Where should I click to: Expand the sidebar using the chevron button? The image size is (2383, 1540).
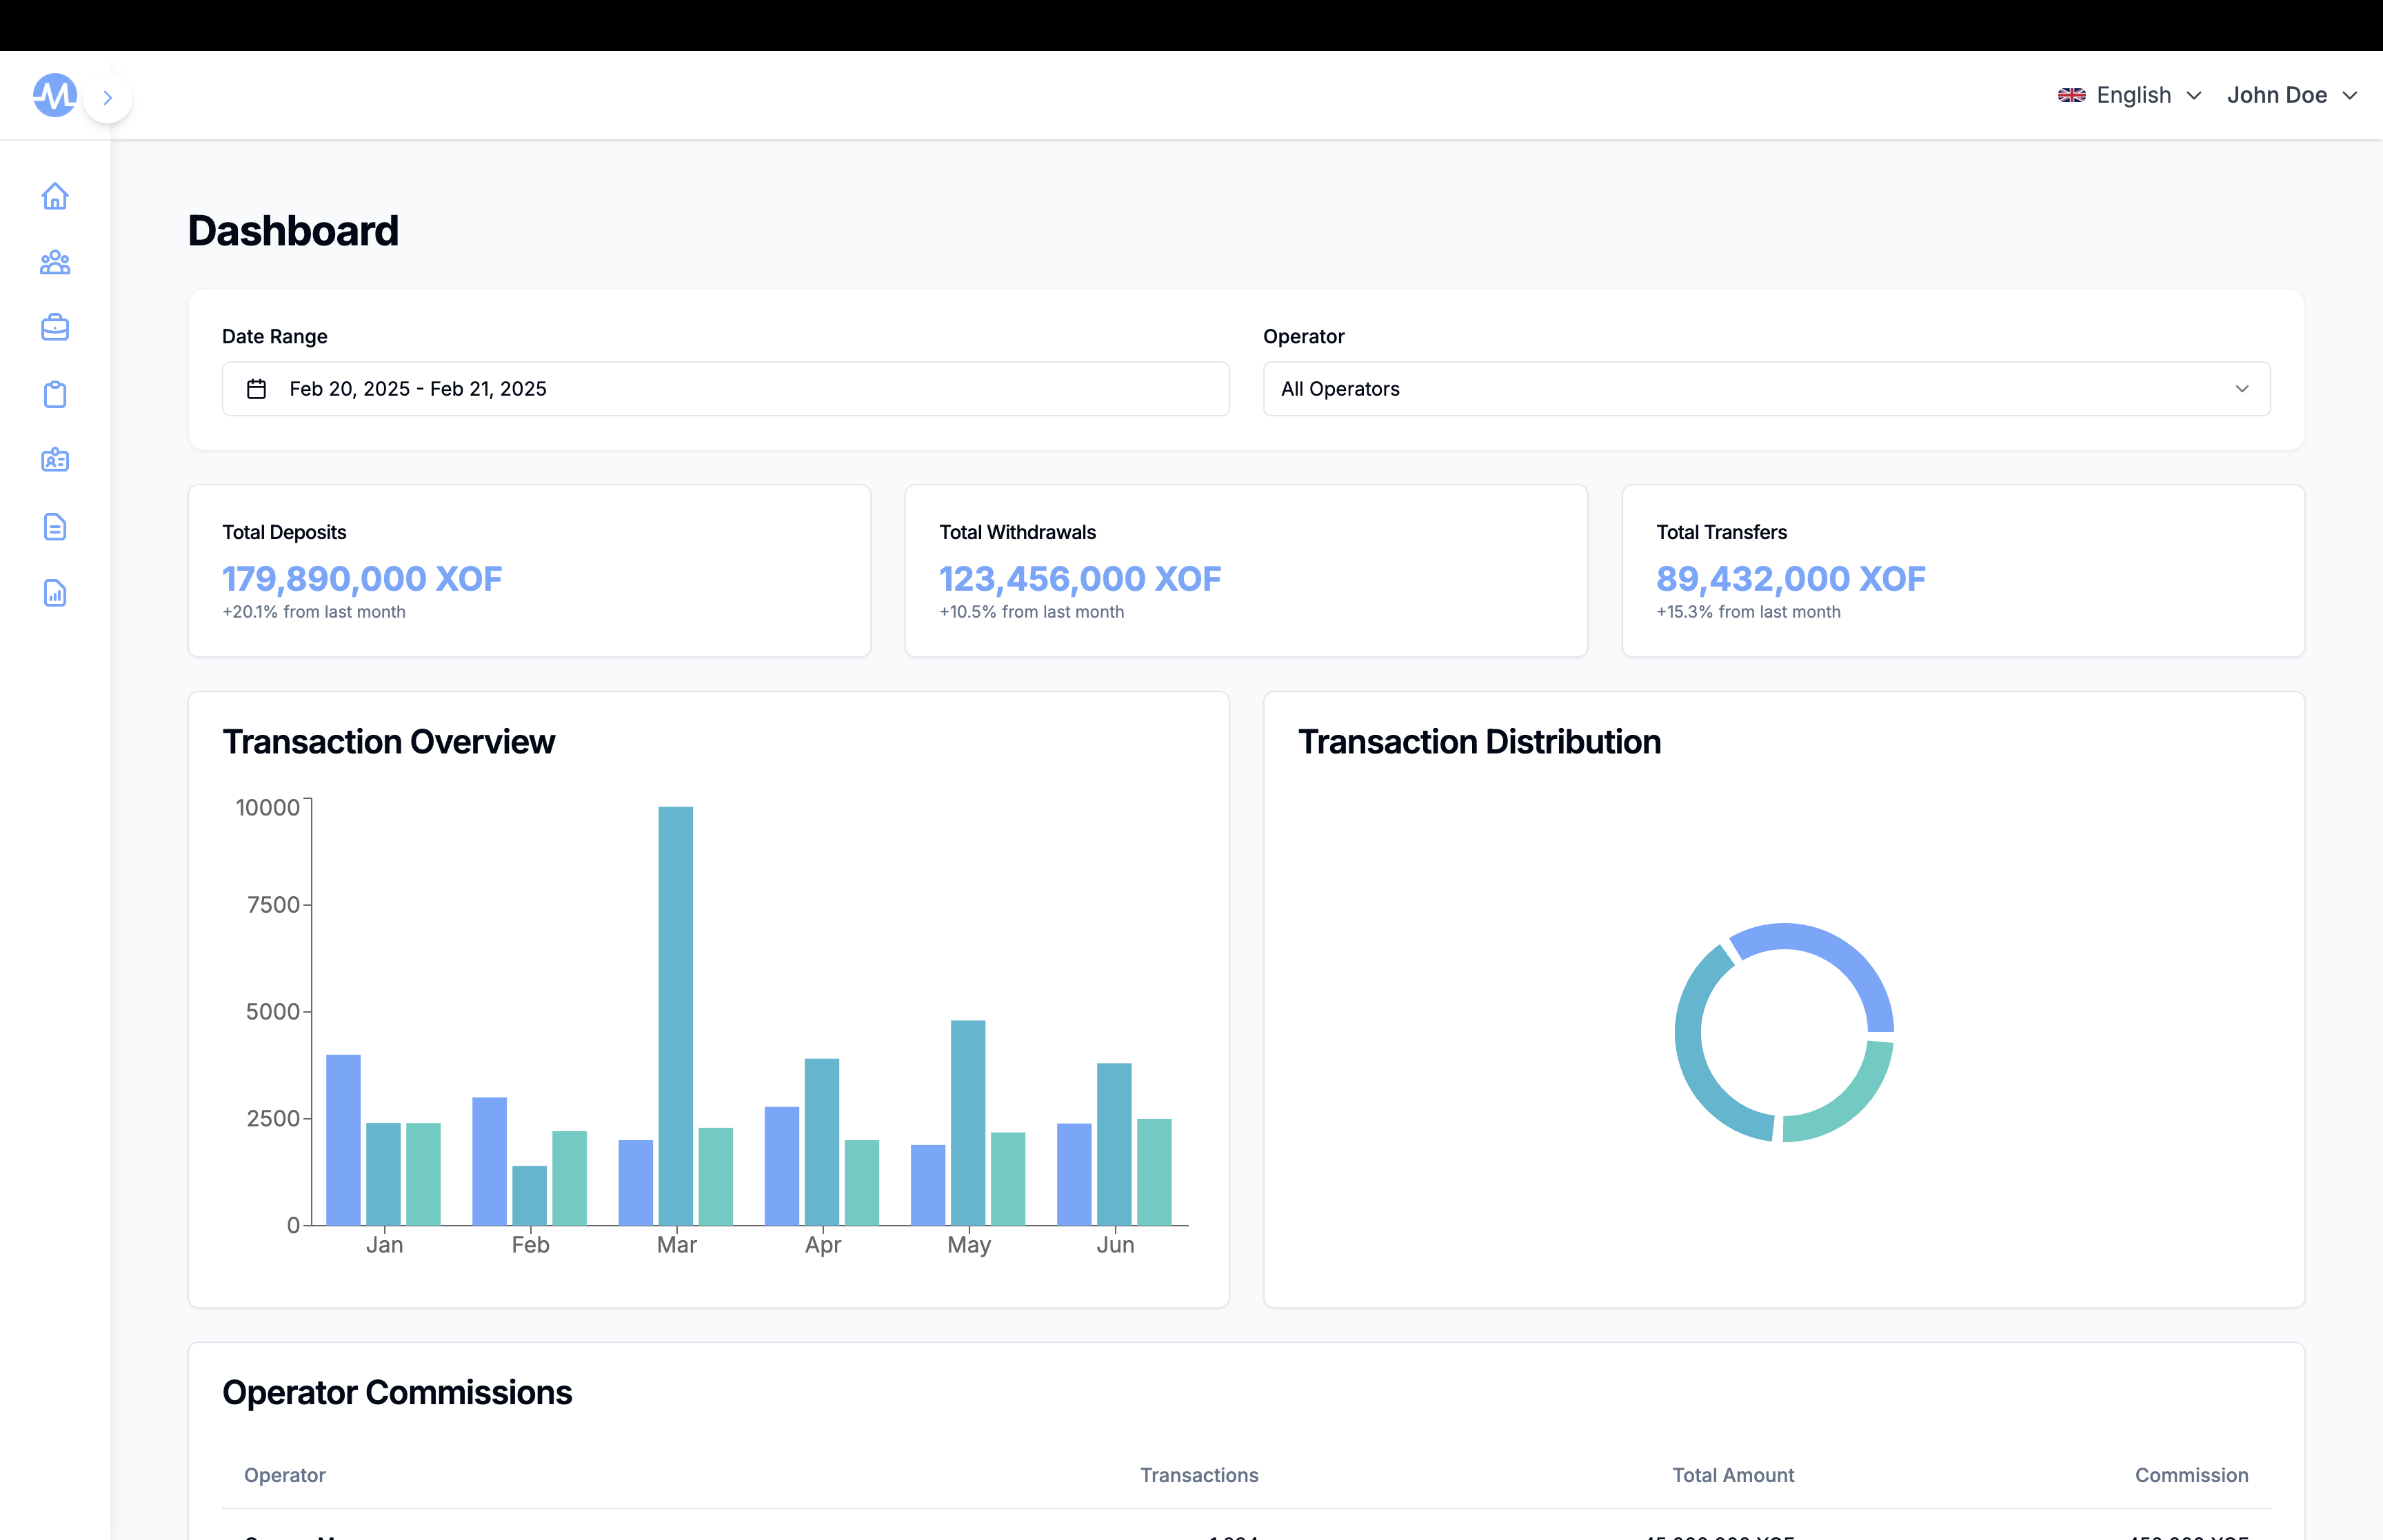(x=108, y=97)
